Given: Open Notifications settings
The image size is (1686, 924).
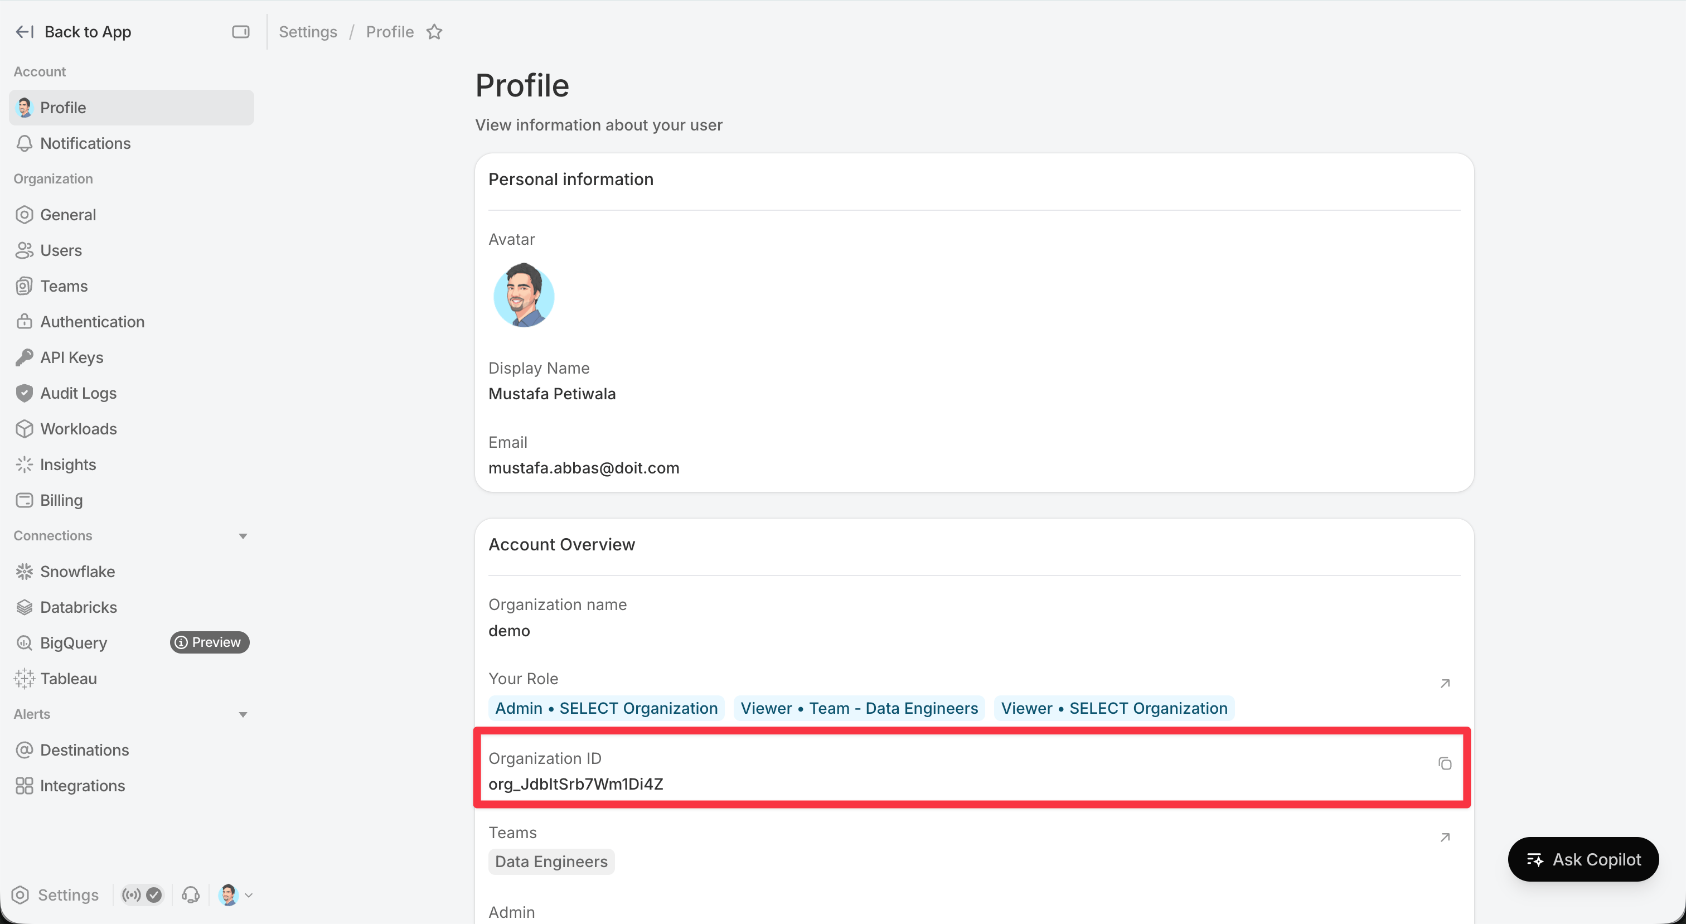Looking at the screenshot, I should [132, 143].
